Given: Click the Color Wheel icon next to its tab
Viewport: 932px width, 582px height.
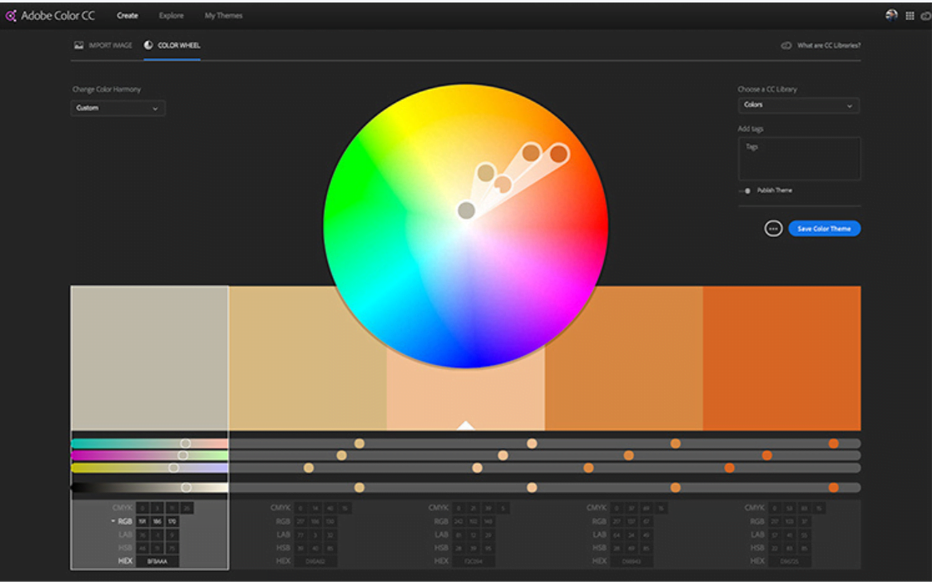Looking at the screenshot, I should pyautogui.click(x=146, y=46).
